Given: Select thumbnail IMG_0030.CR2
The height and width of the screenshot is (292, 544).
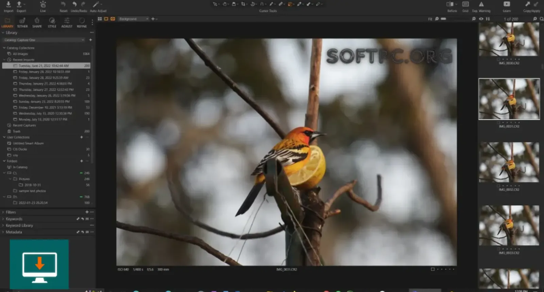Looking at the screenshot, I should (x=509, y=39).
